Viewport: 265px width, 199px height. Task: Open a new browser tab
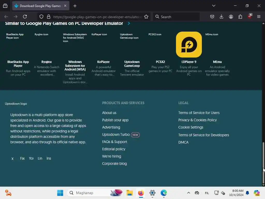pyautogui.click(x=75, y=6)
